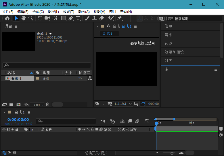Open the 效果(T) menu
The height and width of the screenshot is (156, 224).
point(68,12)
